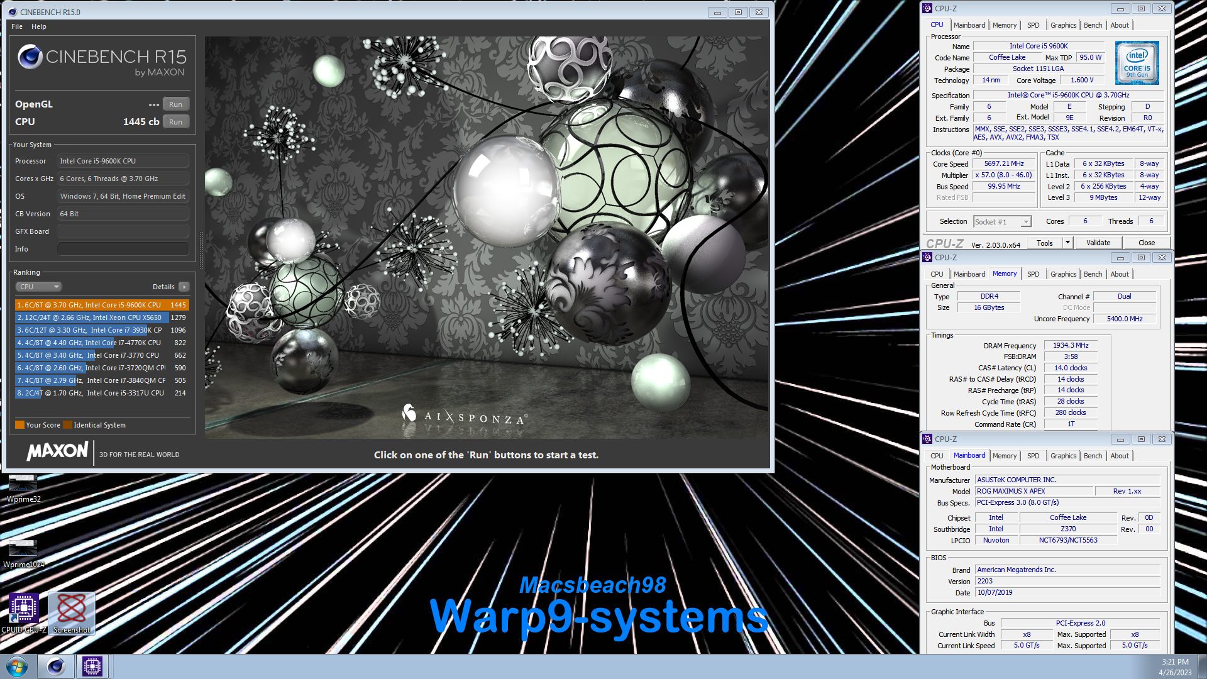
Task: Open Memory tab in bottom CPU-Z window
Action: (1005, 456)
